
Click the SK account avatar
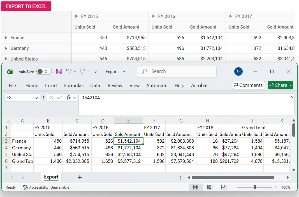coord(238,71)
